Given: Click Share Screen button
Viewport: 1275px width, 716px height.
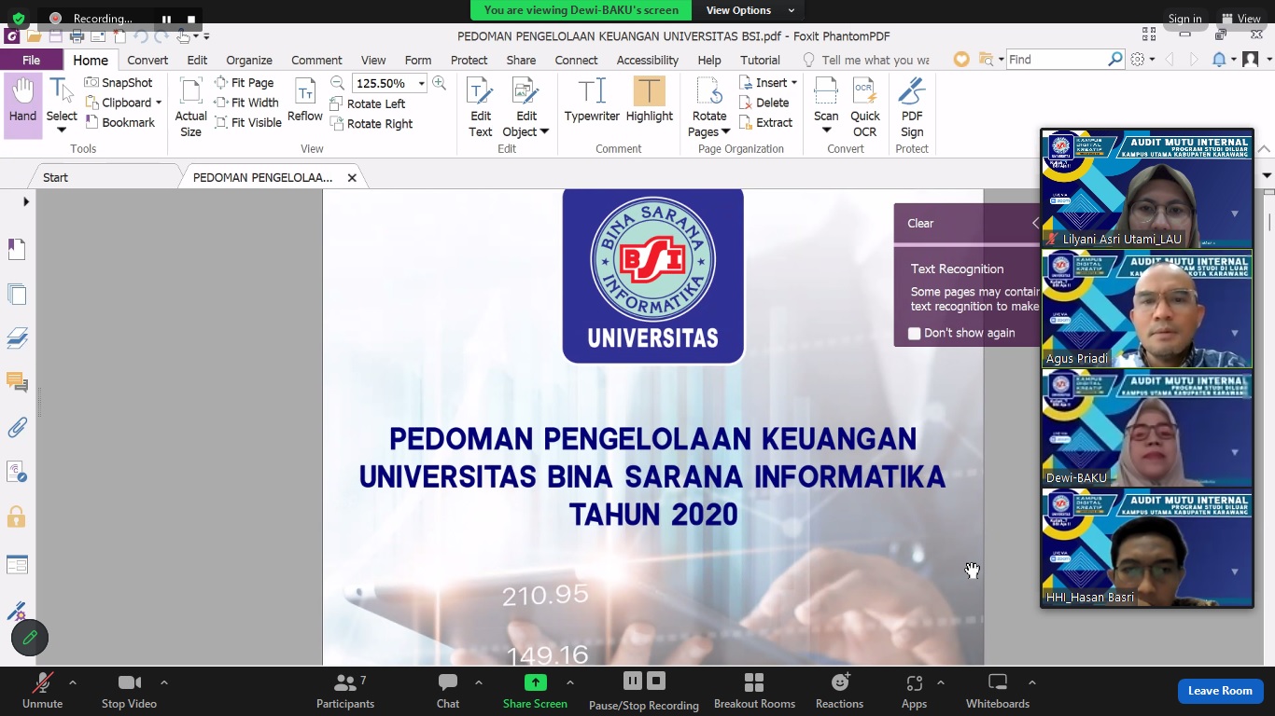Looking at the screenshot, I should [535, 691].
